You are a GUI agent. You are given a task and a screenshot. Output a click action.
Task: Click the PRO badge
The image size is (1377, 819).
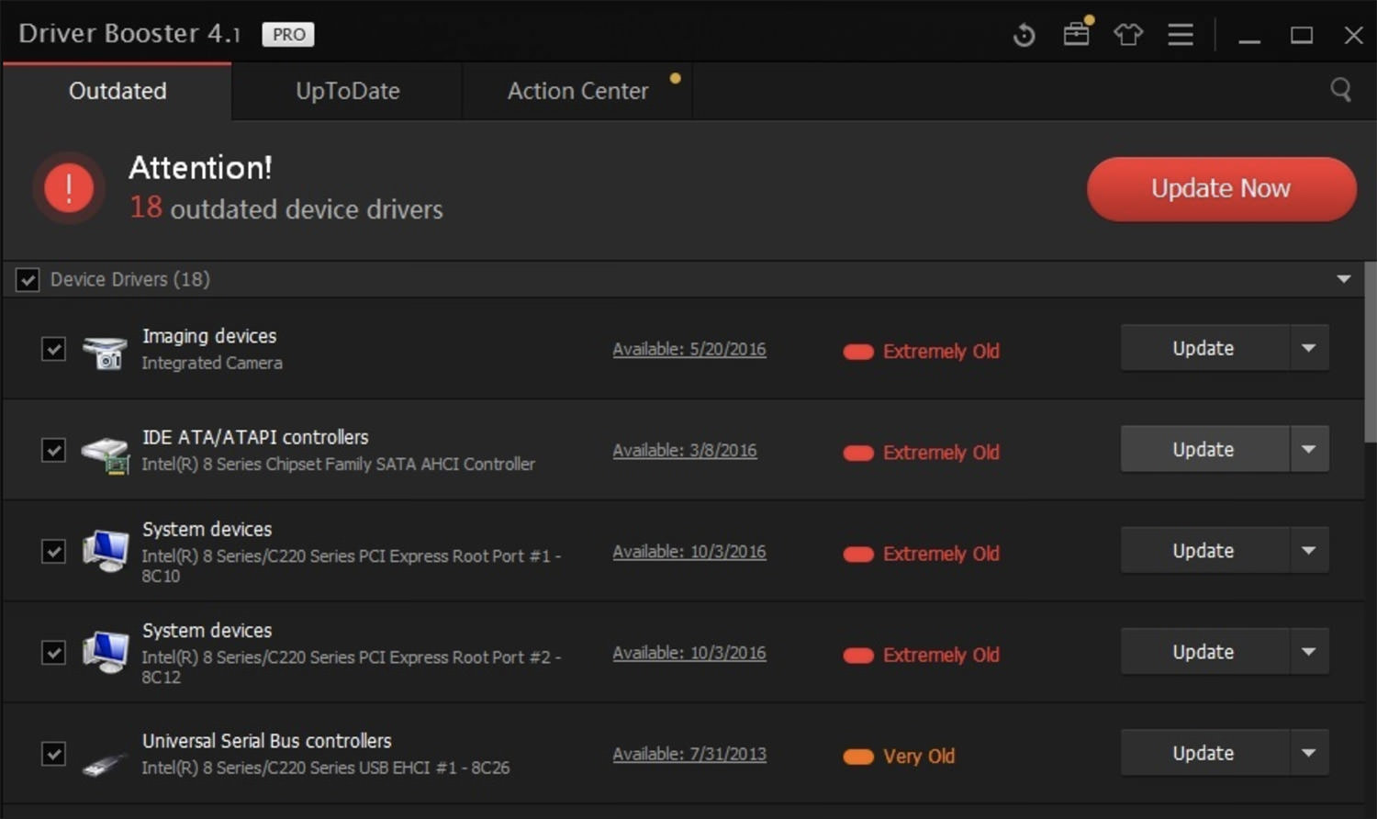click(x=288, y=34)
